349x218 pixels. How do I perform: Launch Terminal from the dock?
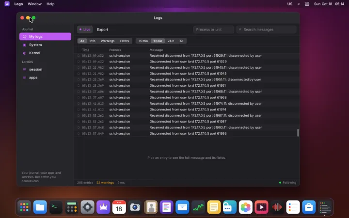click(x=56, y=207)
